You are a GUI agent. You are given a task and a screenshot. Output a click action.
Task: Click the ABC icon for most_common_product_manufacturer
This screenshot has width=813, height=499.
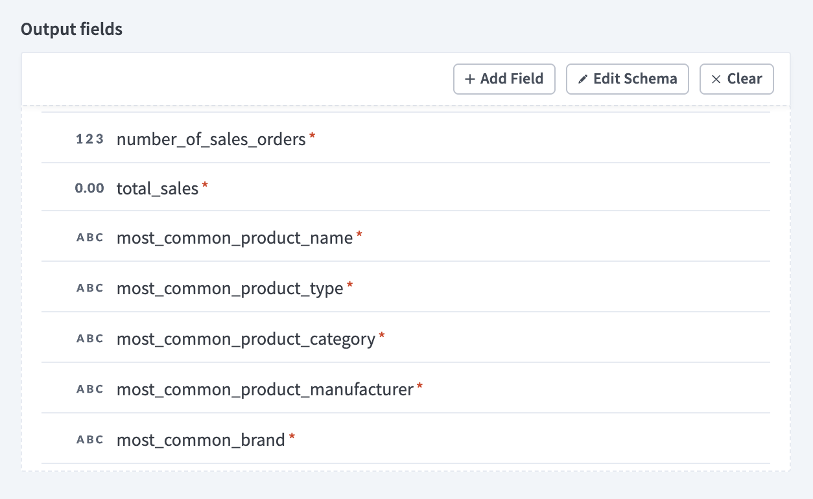89,388
